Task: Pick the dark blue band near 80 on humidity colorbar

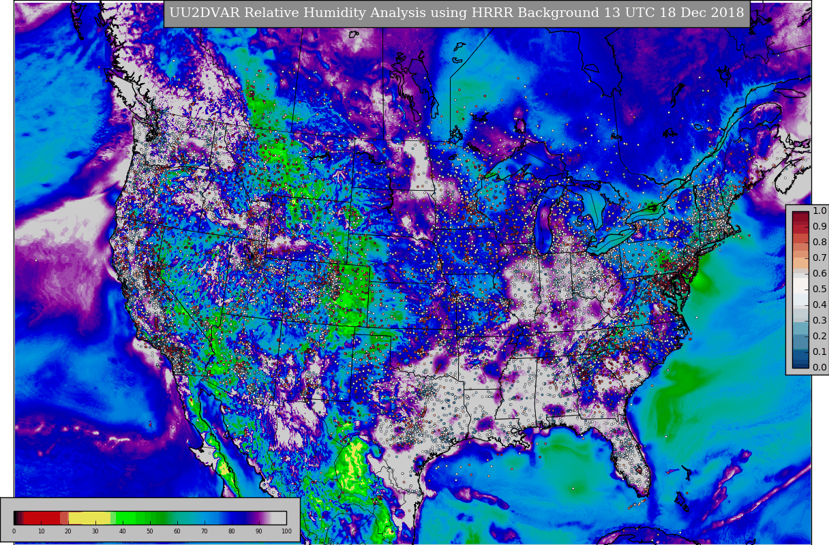Action: point(237,518)
